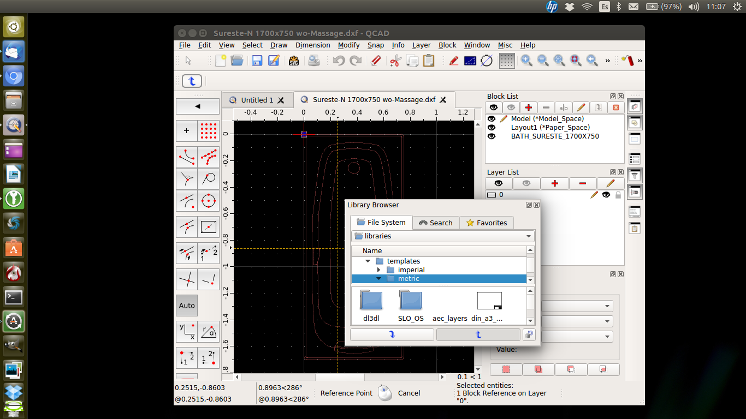Click the Rename block a|b icon

coord(564,107)
